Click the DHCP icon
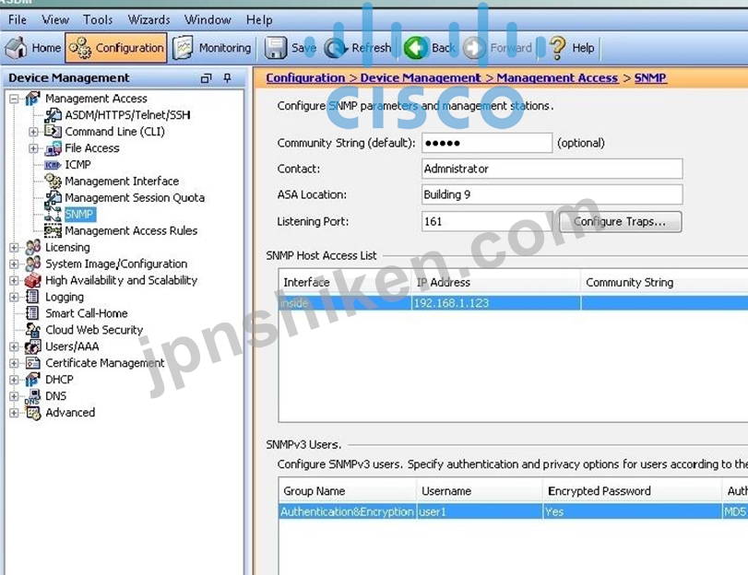 (32, 380)
